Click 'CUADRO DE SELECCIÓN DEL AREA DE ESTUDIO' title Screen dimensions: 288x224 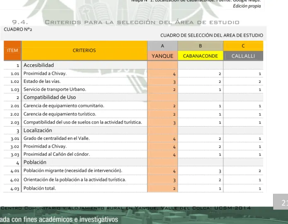[212, 35]
